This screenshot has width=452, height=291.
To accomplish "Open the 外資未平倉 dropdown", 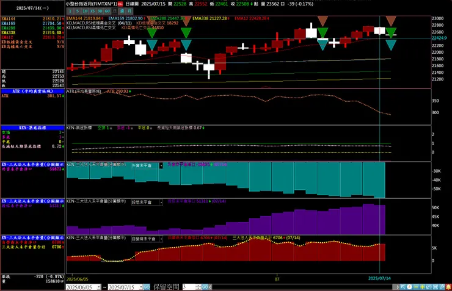I will (x=161, y=166).
